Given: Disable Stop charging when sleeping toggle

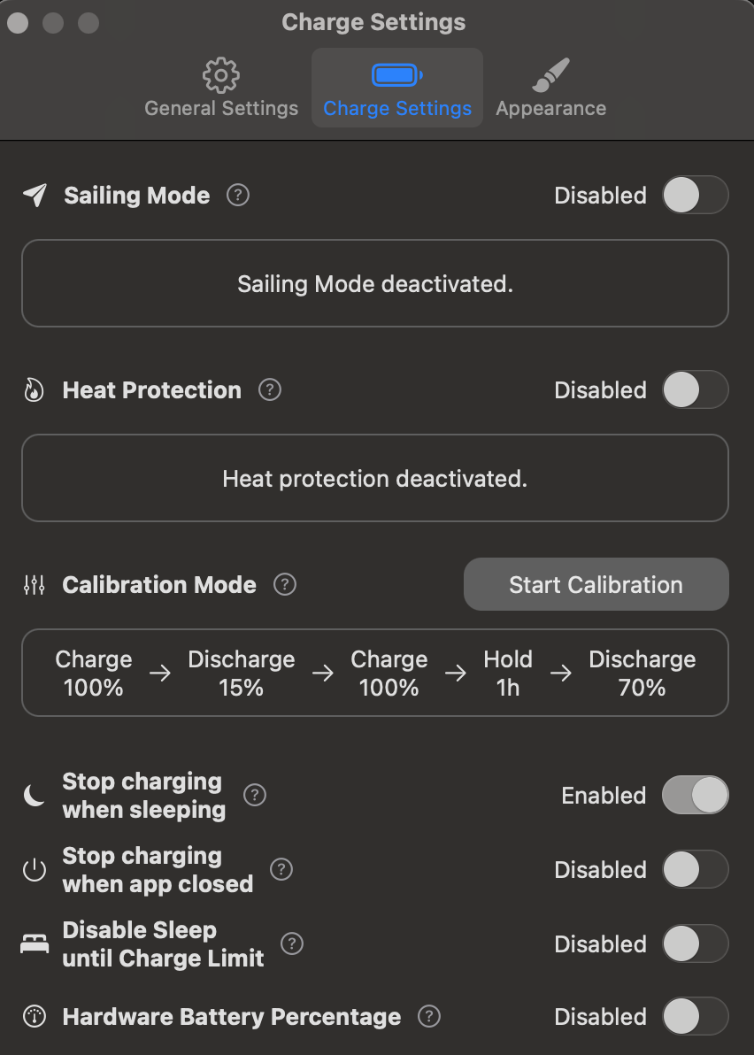Looking at the screenshot, I should click(x=695, y=796).
